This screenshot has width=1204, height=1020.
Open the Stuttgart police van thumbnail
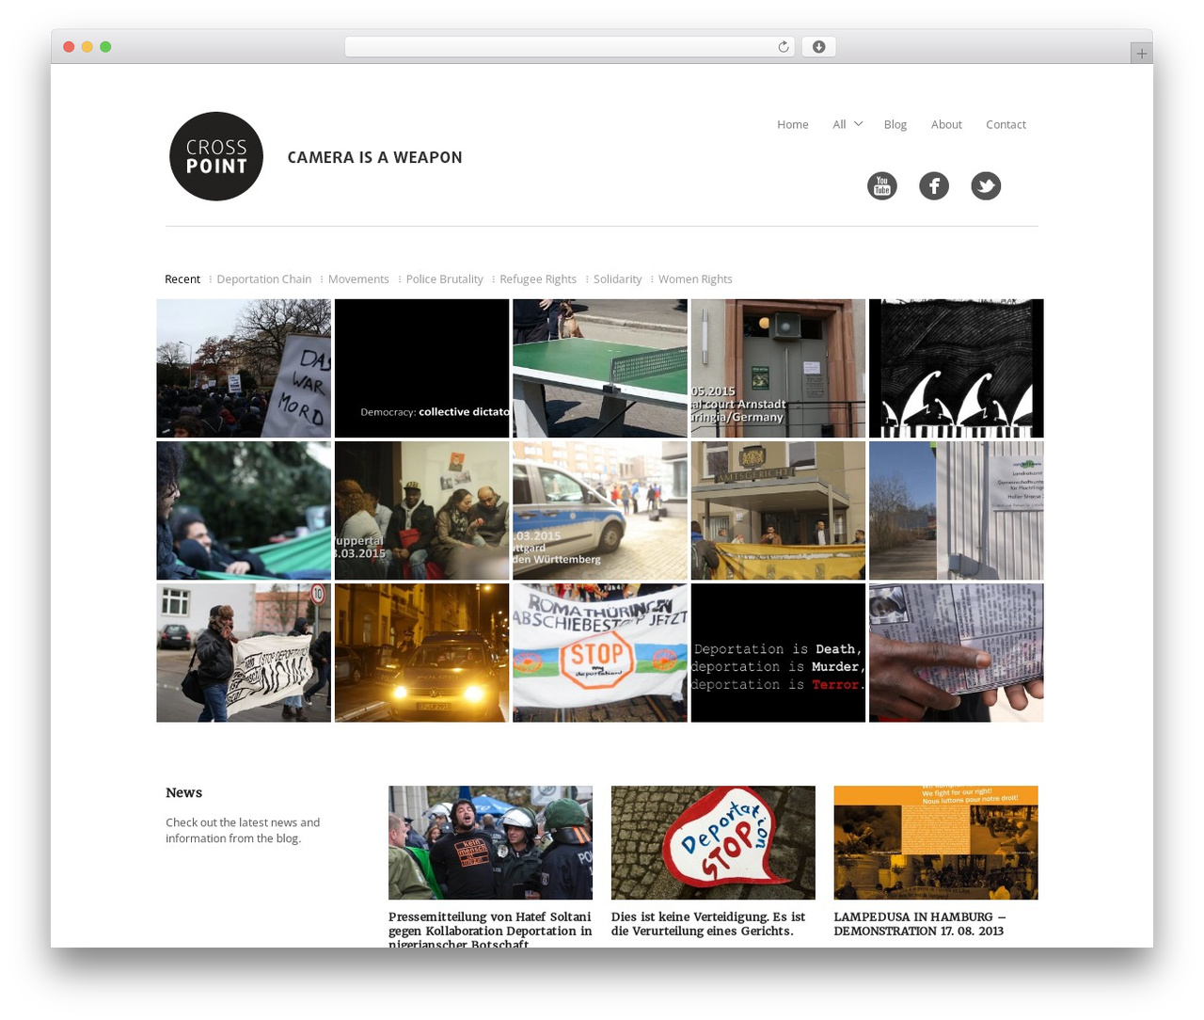(x=599, y=511)
